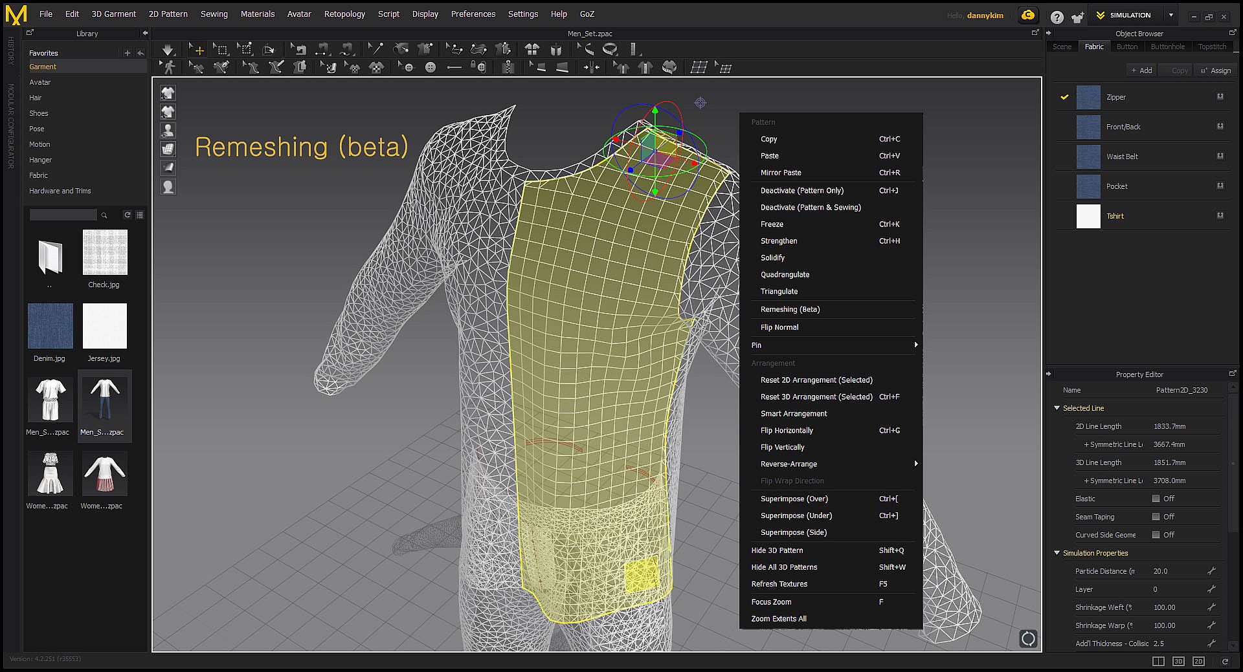Select the Zipper tool icon
The height and width of the screenshot is (672, 1243).
click(508, 67)
